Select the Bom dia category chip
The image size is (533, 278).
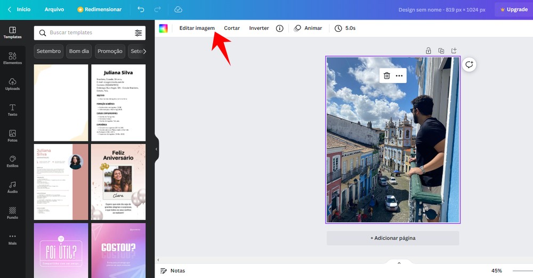[x=79, y=51]
